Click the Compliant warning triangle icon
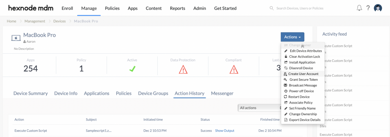Image resolution: width=390 pixels, height=137 pixels. point(233,69)
